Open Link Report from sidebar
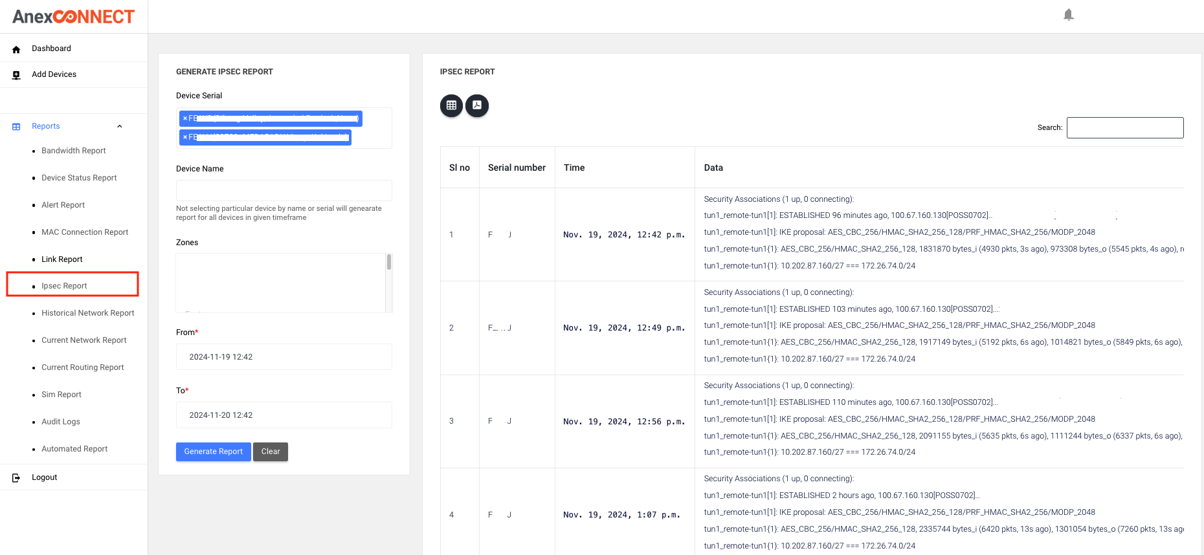The height and width of the screenshot is (555, 1204). click(x=62, y=259)
